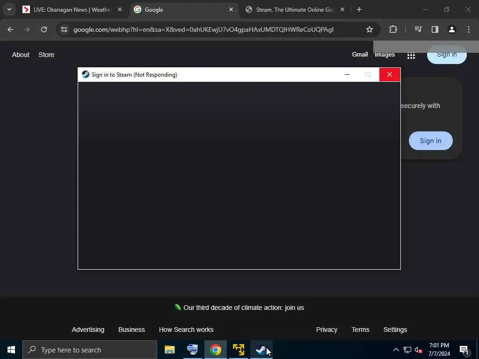Reload the page in Chrome
Screen dimensions: 479x359
point(44,29)
